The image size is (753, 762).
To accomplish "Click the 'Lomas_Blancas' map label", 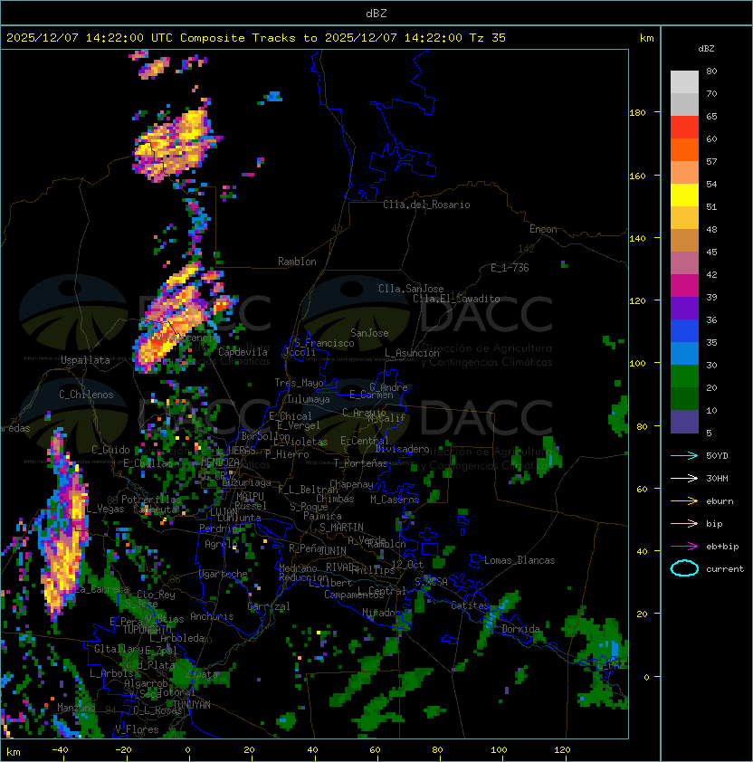I will (x=519, y=560).
